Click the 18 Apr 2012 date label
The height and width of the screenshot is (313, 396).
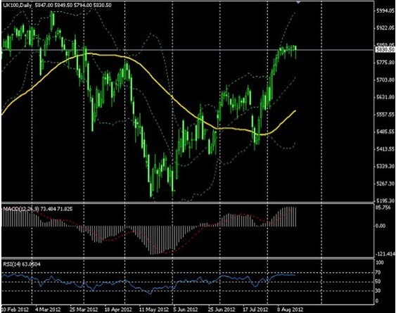[118, 309]
